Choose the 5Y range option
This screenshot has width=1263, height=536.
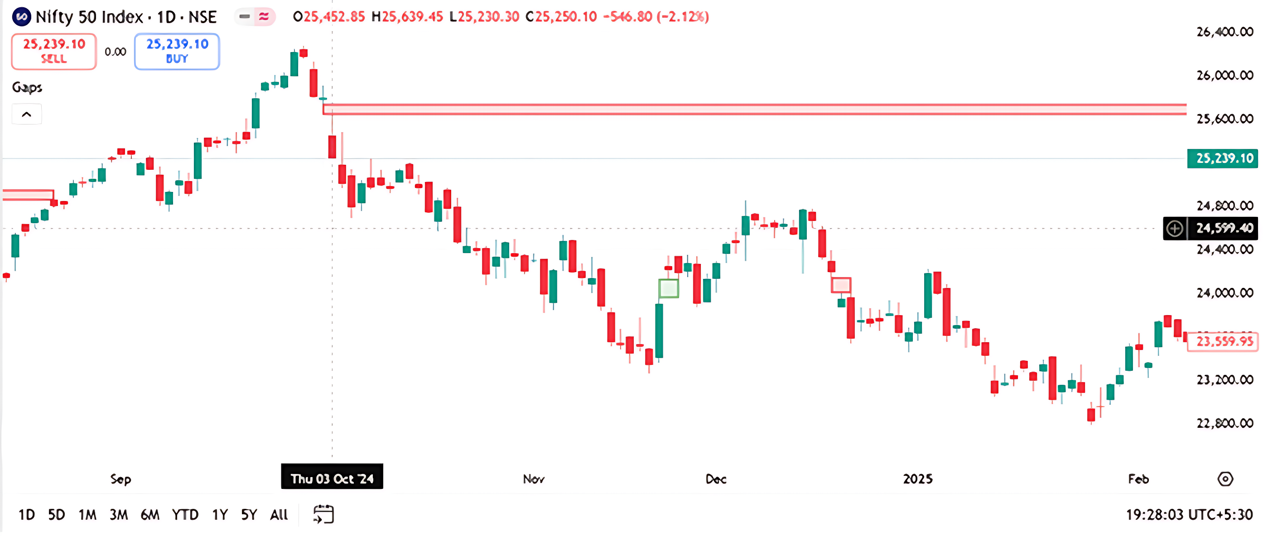pyautogui.click(x=249, y=514)
